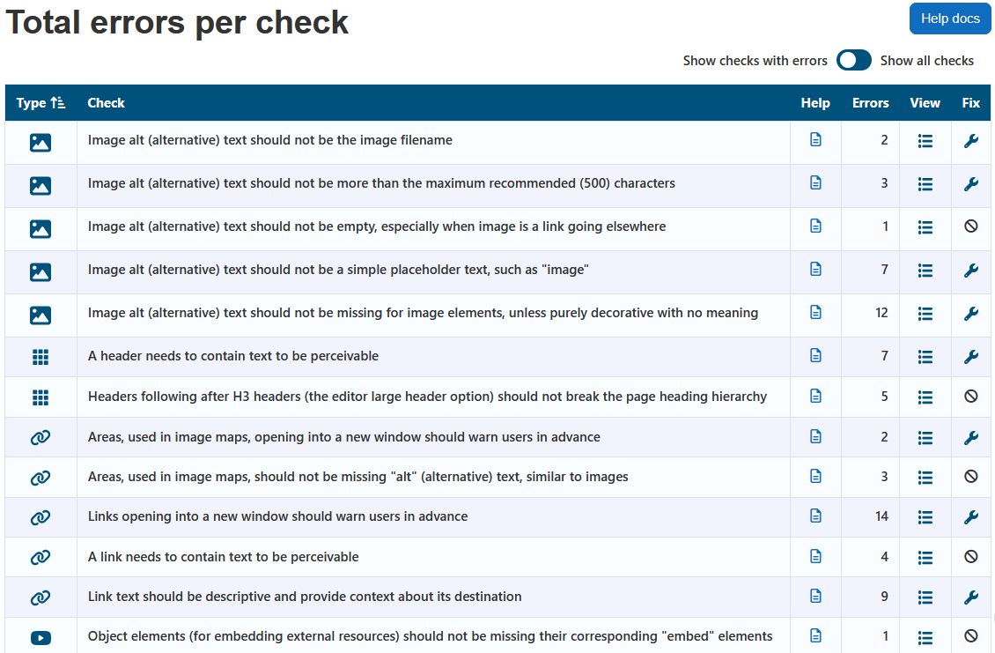Click the Check column header

(106, 103)
